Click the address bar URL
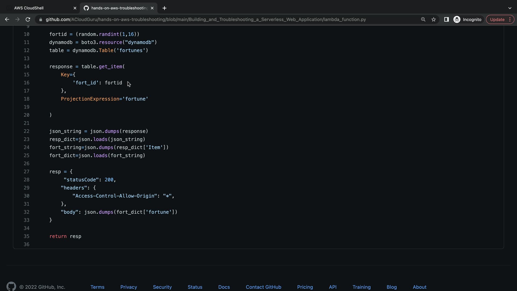Image resolution: width=517 pixels, height=291 pixels. (206, 19)
